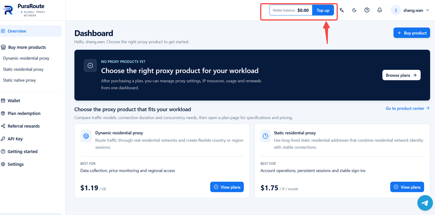Select Static native proxy in sidebar
This screenshot has width=435, height=215.
click(x=19, y=80)
